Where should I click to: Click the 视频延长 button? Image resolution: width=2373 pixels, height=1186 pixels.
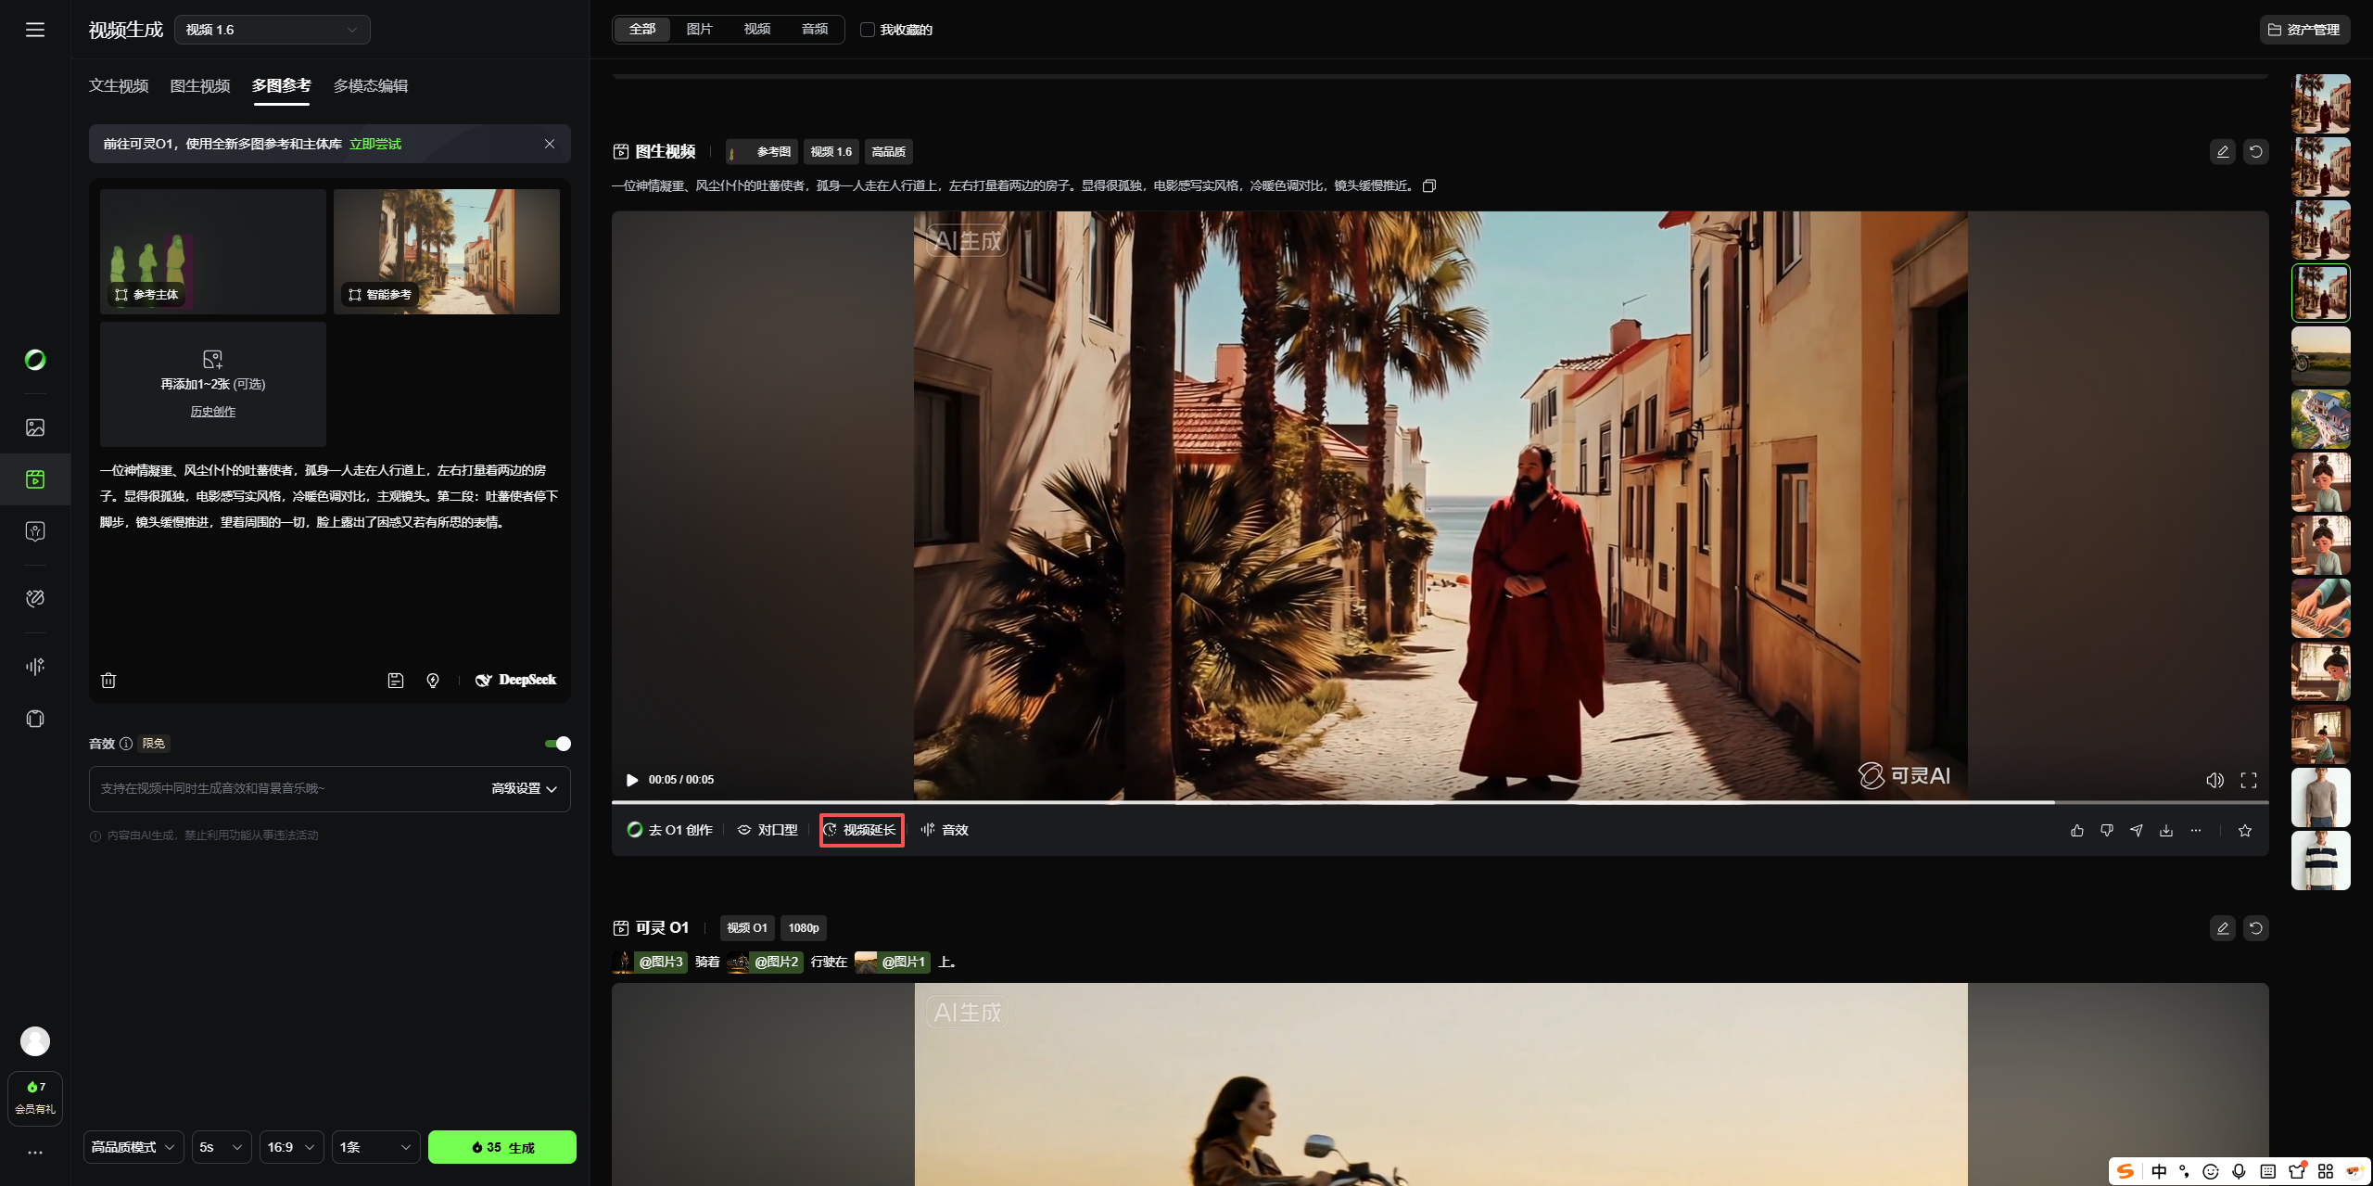point(861,830)
